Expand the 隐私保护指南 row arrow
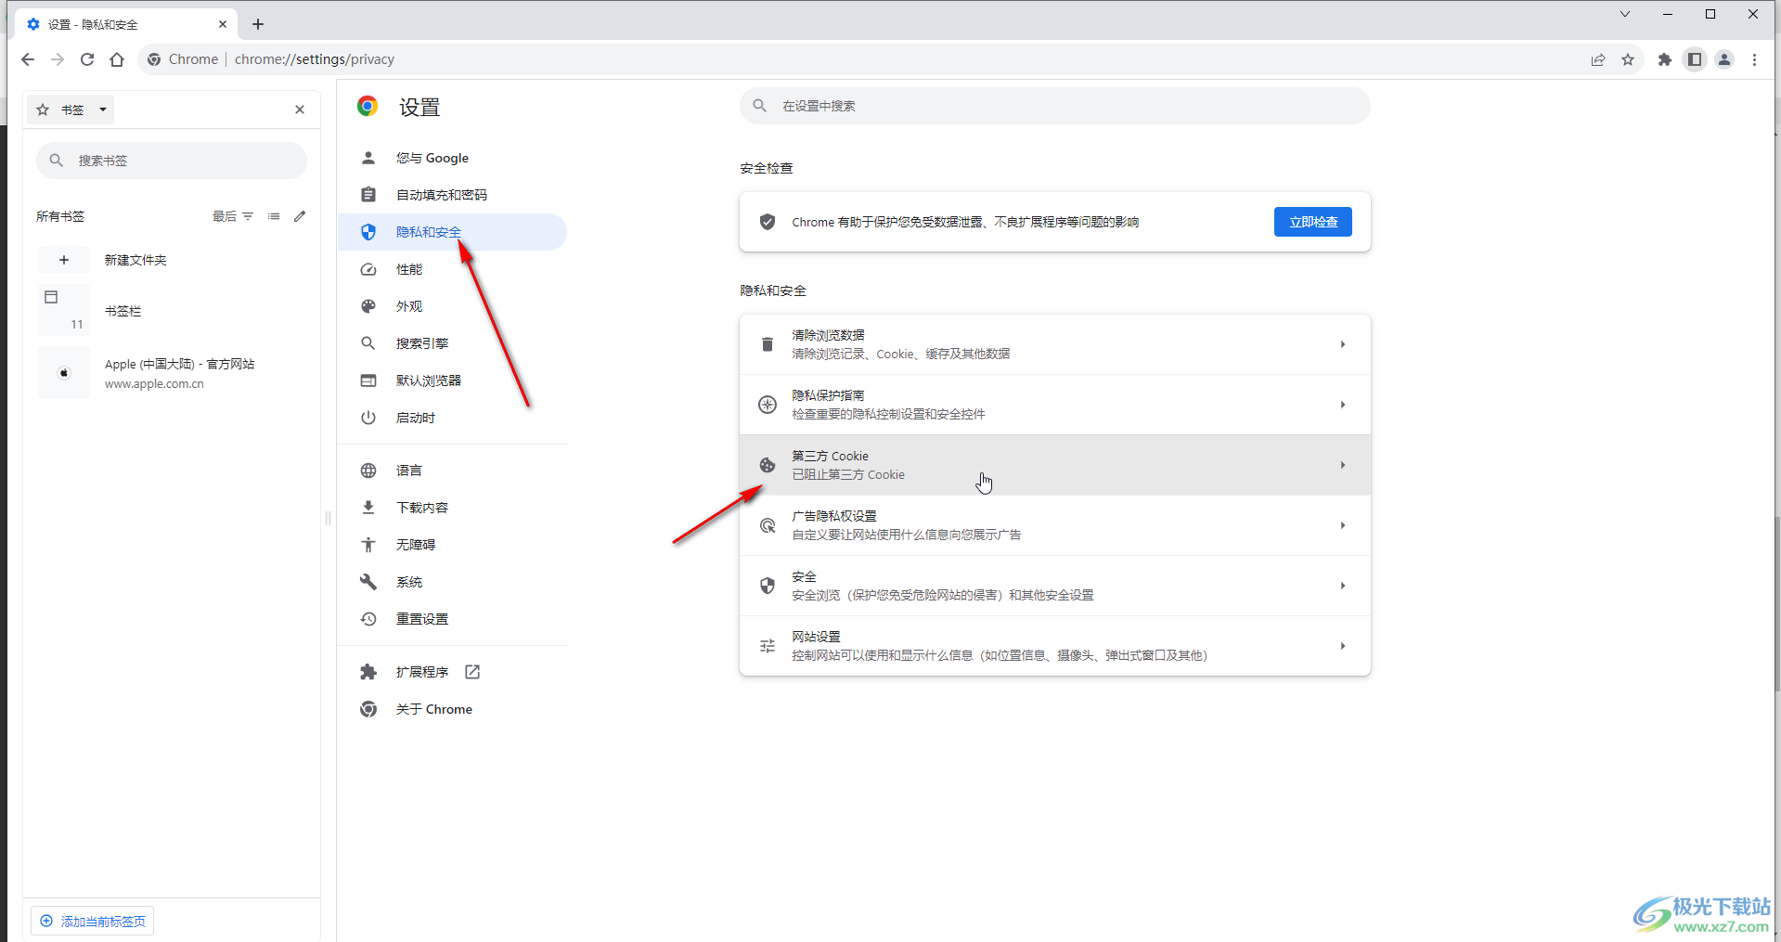The image size is (1781, 942). (x=1343, y=405)
